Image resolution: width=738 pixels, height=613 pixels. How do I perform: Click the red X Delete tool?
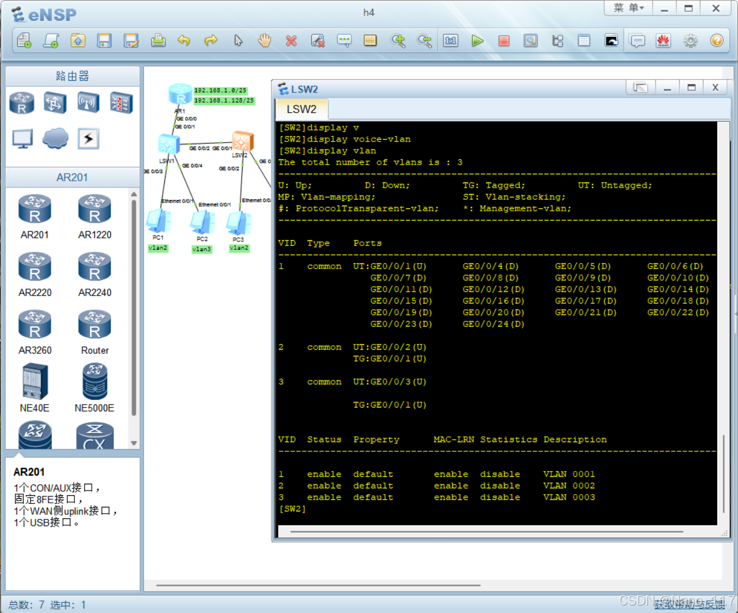pyautogui.click(x=291, y=40)
